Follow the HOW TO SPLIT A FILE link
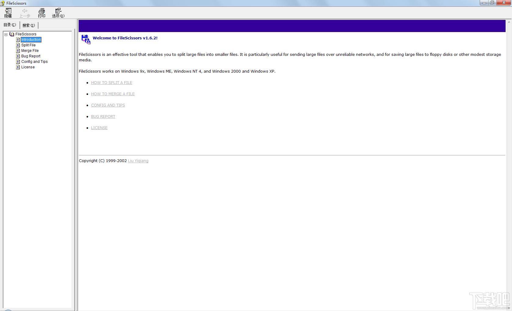512x311 pixels. [x=112, y=83]
